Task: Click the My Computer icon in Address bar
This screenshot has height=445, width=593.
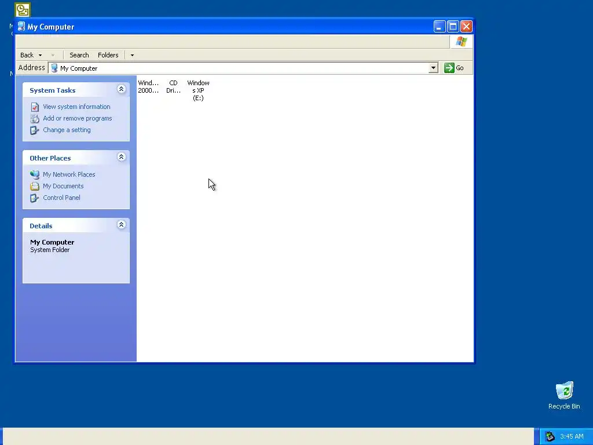Action: coord(54,68)
